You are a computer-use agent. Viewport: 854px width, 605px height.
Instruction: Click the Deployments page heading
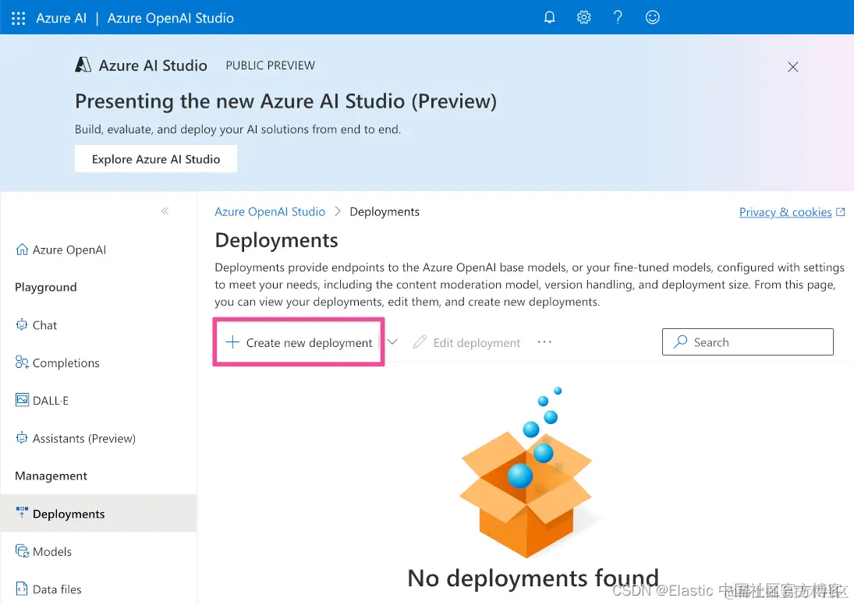pyautogui.click(x=277, y=240)
